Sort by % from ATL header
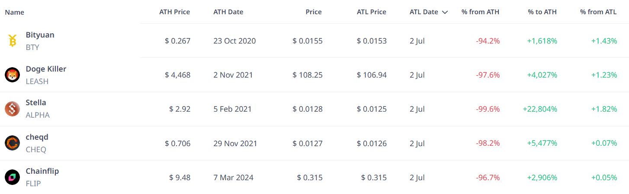The width and height of the screenshot is (629, 194). tap(598, 12)
